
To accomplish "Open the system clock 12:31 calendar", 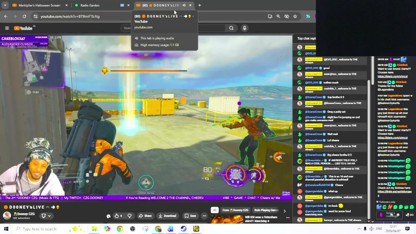I will pyautogui.click(x=393, y=229).
